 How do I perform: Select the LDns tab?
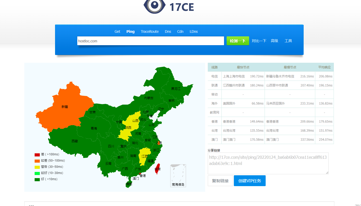[194, 31]
